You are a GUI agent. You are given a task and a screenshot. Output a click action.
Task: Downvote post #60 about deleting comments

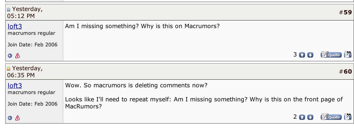[x=310, y=117]
